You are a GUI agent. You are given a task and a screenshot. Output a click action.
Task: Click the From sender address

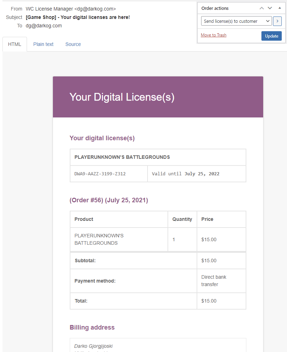pos(71,9)
